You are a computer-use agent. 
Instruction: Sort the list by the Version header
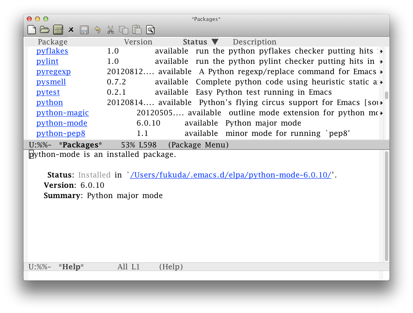[138, 42]
